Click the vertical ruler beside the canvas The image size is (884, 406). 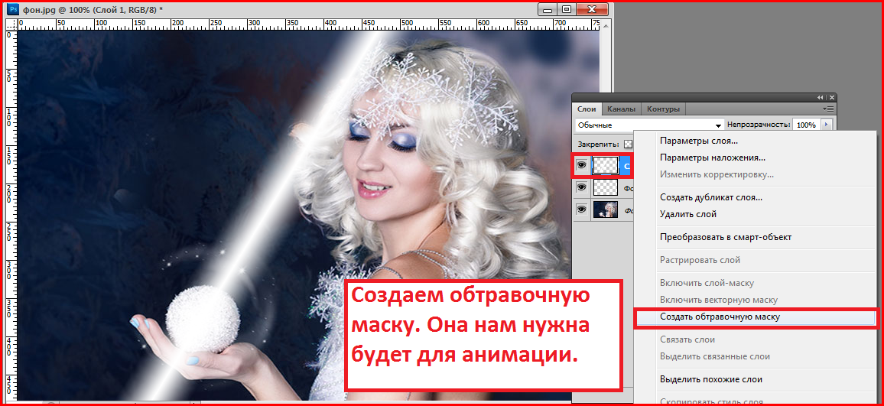(x=11, y=216)
